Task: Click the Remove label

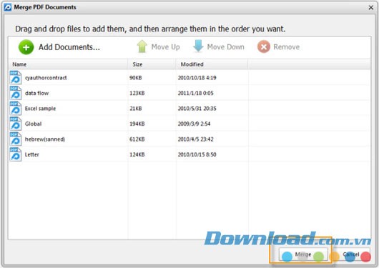Action: [x=287, y=47]
